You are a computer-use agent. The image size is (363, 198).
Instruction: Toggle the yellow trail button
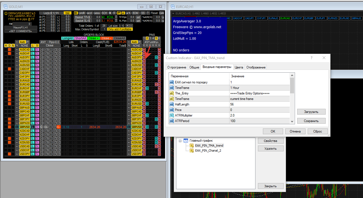[x=67, y=13]
